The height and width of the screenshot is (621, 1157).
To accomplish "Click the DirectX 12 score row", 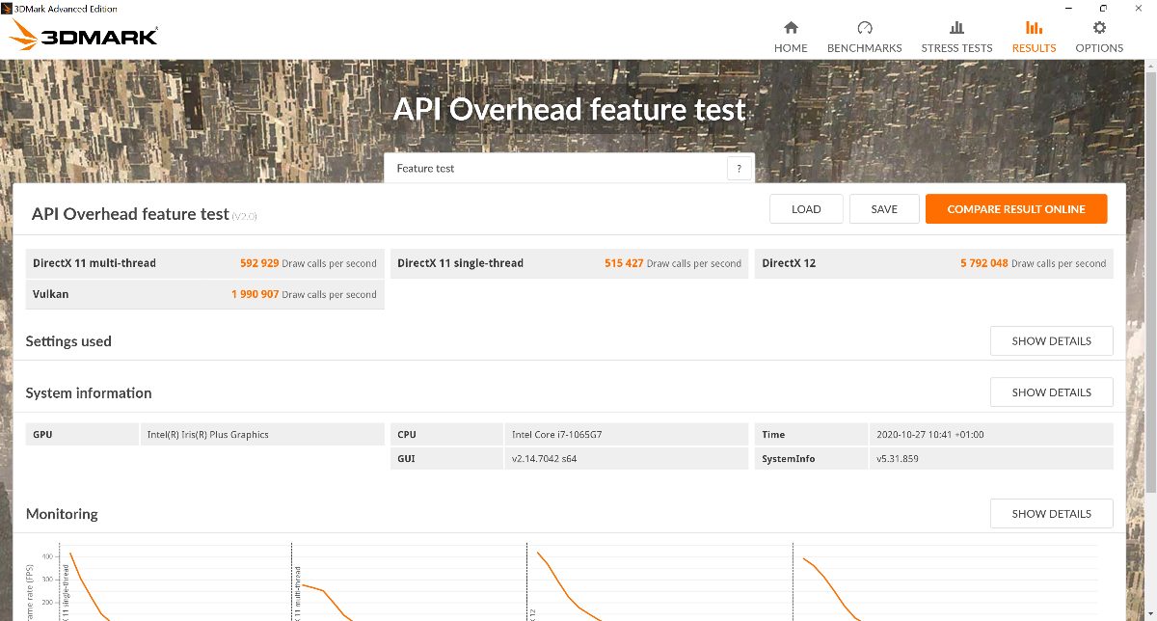I will (x=932, y=263).
